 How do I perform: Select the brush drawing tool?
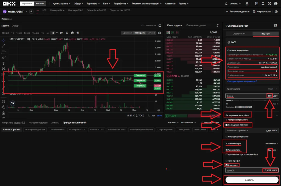pos(3,58)
